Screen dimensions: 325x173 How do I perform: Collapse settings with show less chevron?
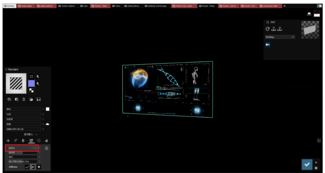[x=36, y=135]
